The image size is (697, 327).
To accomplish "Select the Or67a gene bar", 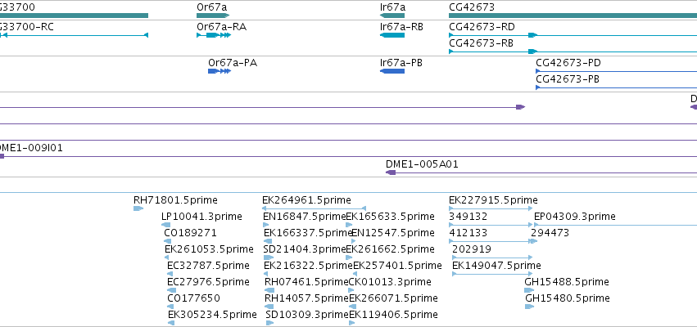I will tap(213, 16).
